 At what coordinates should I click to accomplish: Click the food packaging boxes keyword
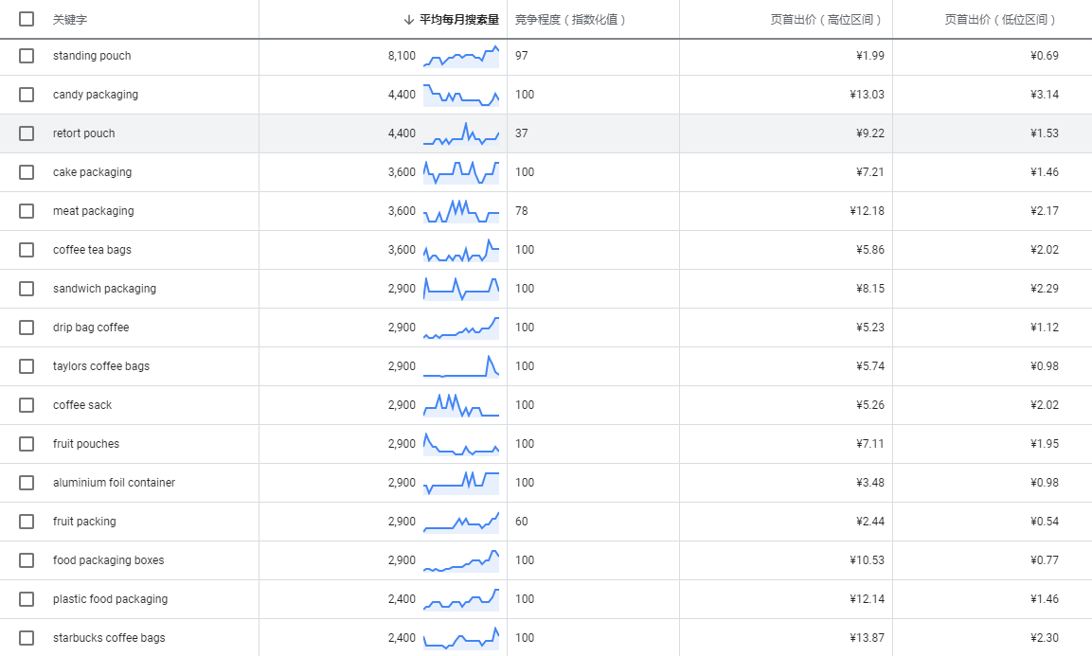[108, 560]
